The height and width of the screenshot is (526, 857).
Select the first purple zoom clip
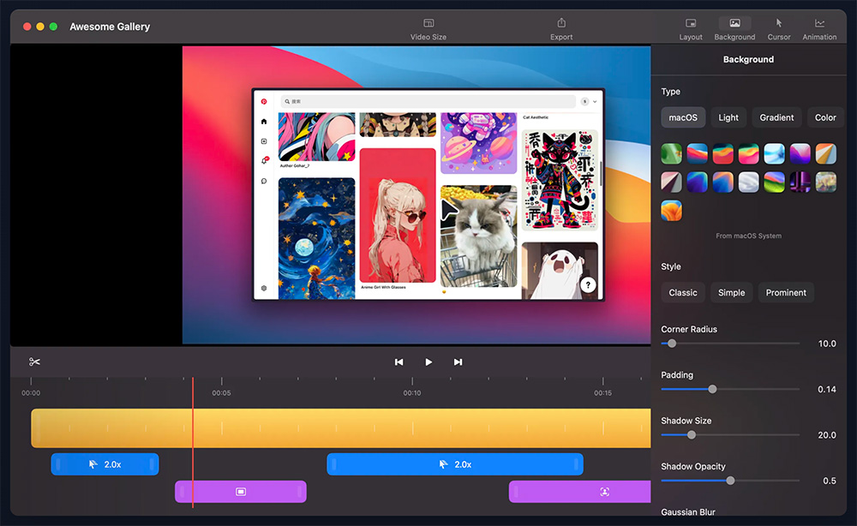pos(241,492)
